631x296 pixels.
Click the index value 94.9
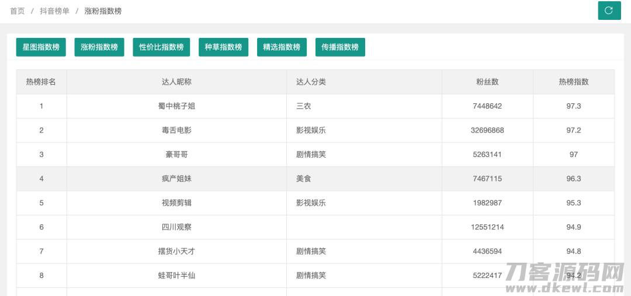574,227
